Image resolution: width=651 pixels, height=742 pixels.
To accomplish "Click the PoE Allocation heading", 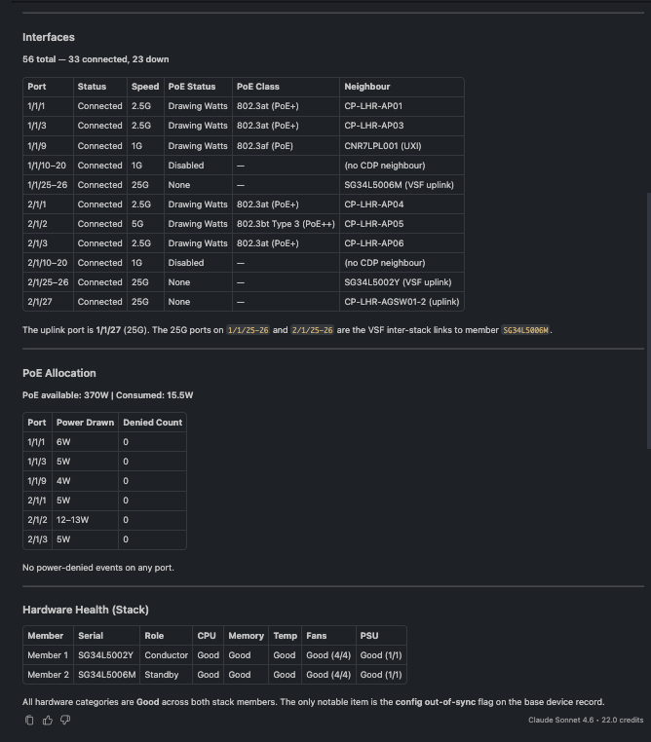I will click(59, 373).
